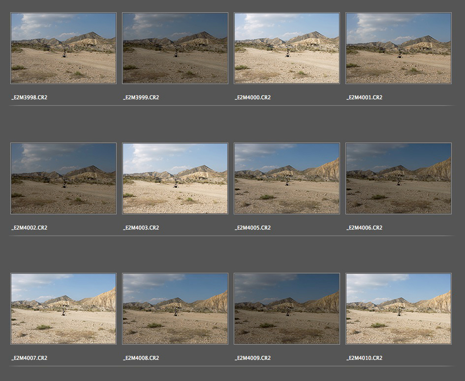Select the _E2M4009.CR2 filename text
The width and height of the screenshot is (465, 381).
click(x=253, y=358)
